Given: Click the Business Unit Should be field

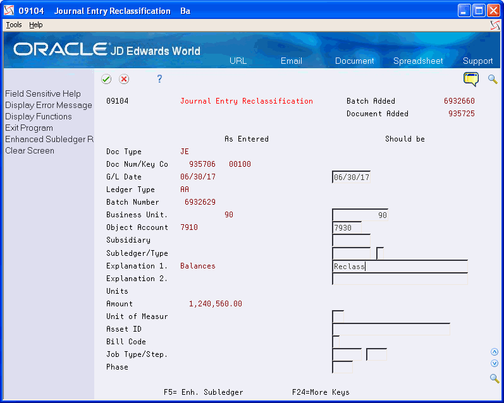Looking at the screenshot, I should point(360,215).
